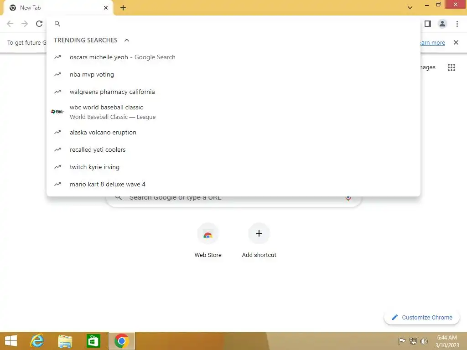Screen dimensions: 467x350
Task: Dismiss the infobar with X
Action: pyautogui.click(x=456, y=42)
